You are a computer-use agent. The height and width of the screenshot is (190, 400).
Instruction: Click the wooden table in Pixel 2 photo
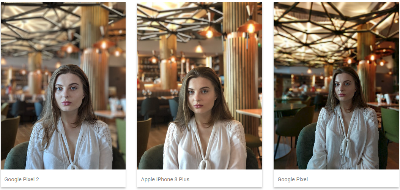pos(110,114)
